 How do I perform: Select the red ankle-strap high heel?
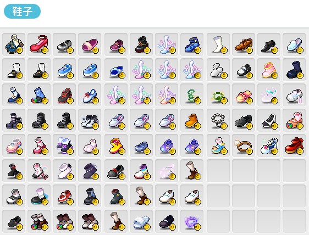pyautogui.click(x=39, y=44)
